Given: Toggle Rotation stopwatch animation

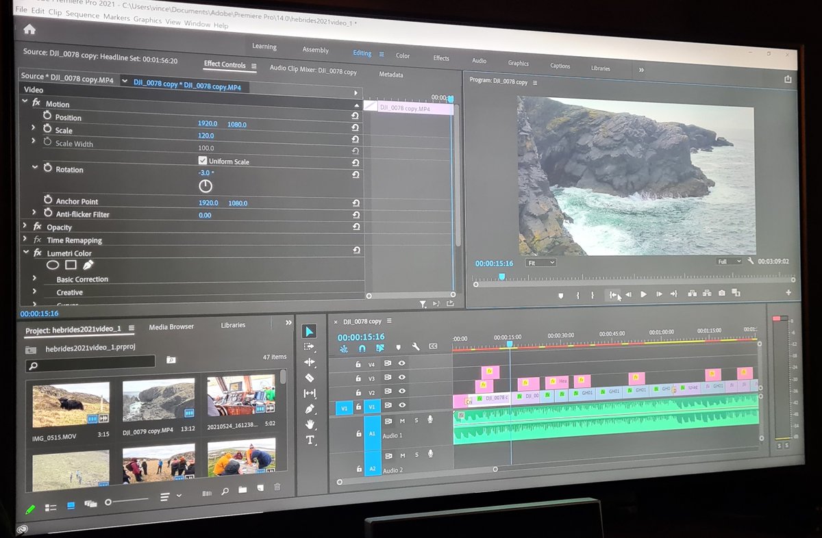Looking at the screenshot, I should [47, 168].
